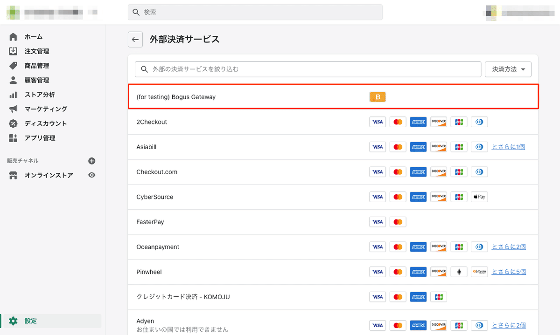Screen dimensions: 560x335
Task: Click the orders inbox icon
Action: 13,51
